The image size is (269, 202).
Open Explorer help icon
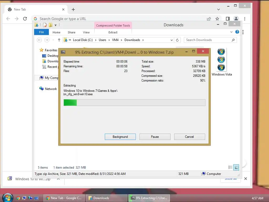point(237,32)
